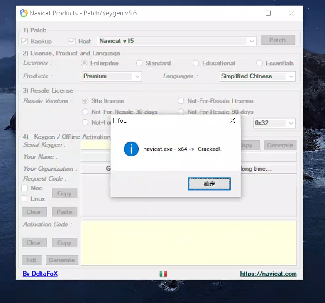
Task: Select Not-For-Resale License radio button
Action: [181, 101]
